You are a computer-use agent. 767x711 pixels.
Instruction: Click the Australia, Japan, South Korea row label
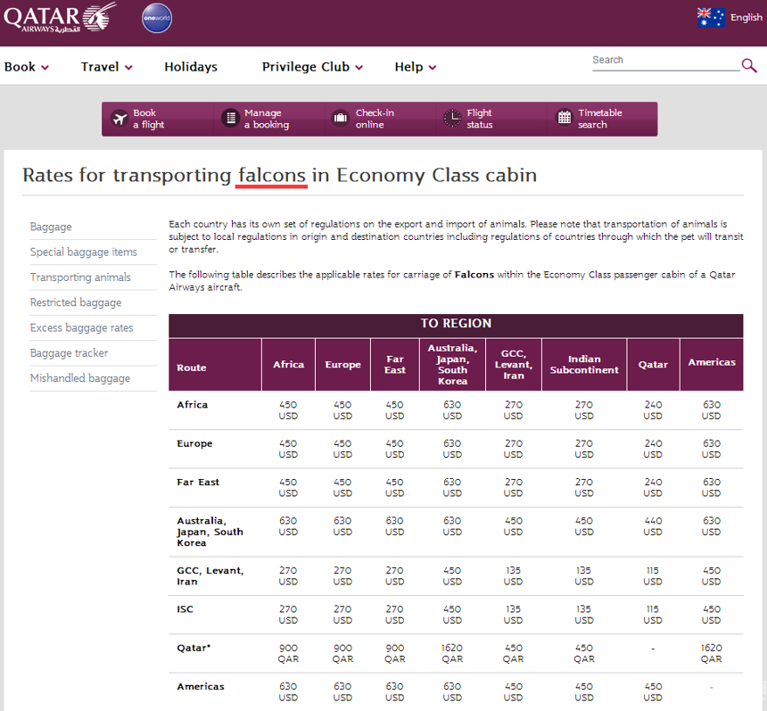[210, 532]
